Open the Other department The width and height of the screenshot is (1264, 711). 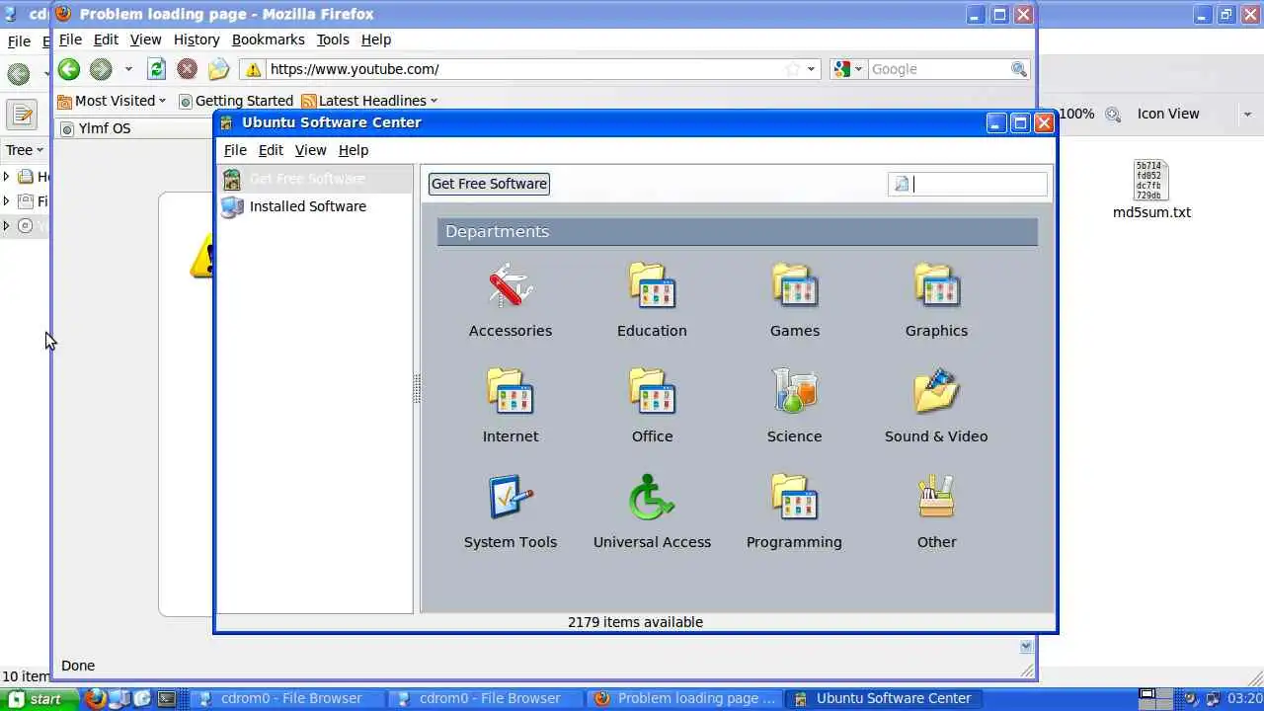tap(936, 512)
